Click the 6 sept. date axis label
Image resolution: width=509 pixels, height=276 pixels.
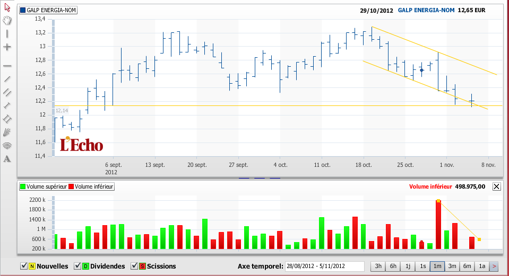tap(114, 165)
